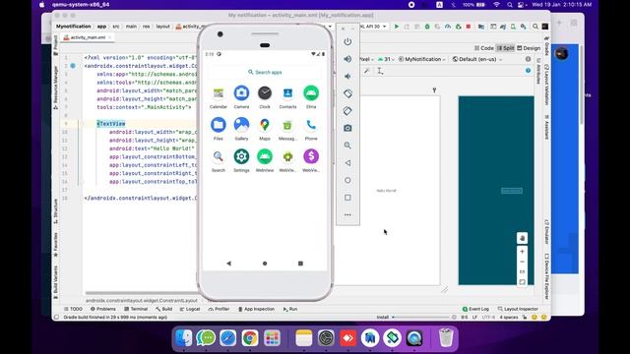The image size is (630, 354).
Task: Click the Mynotification breadcrumb in navigation bar
Action: (74, 27)
